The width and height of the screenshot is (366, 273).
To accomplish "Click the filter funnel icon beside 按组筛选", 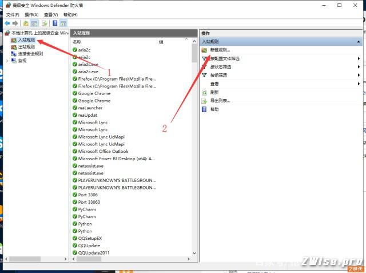I will (204, 75).
